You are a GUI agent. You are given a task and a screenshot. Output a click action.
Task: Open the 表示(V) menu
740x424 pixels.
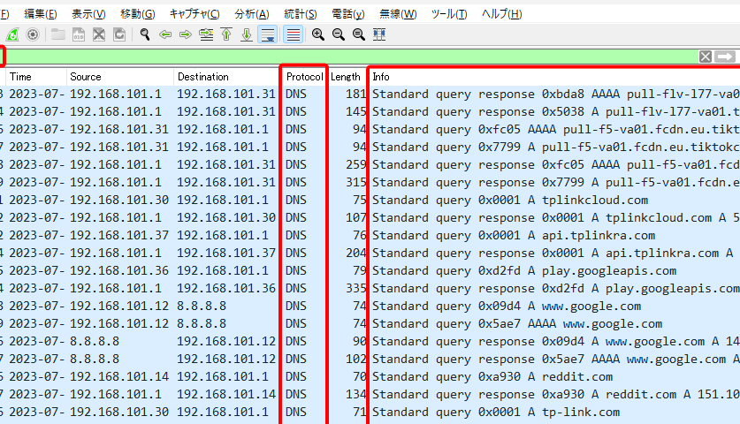(x=88, y=14)
